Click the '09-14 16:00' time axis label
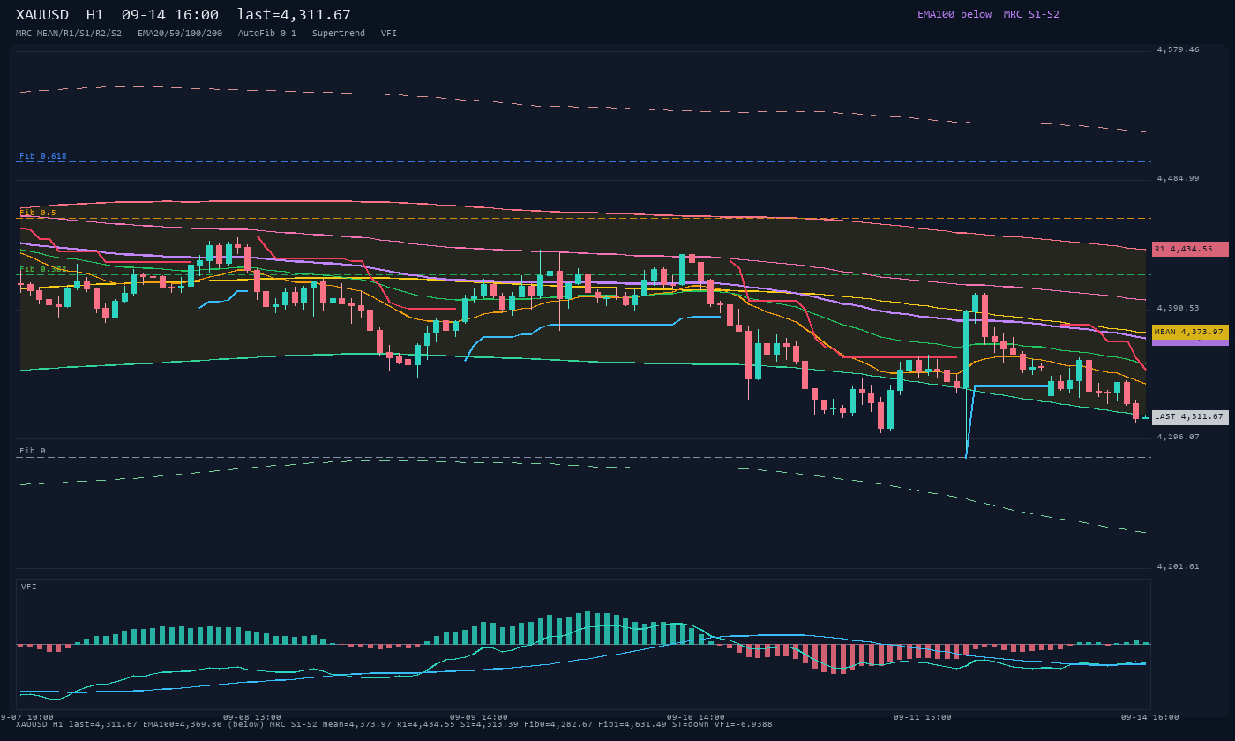 tap(1150, 718)
